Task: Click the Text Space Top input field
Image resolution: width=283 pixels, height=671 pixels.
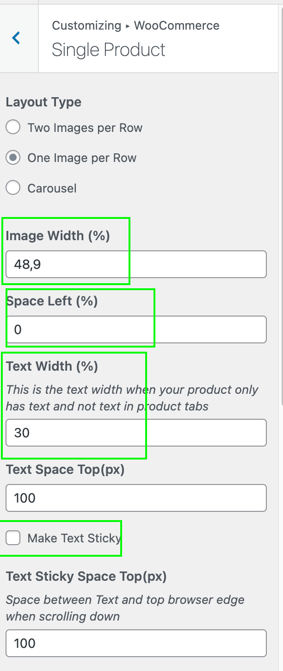Action: 136,498
